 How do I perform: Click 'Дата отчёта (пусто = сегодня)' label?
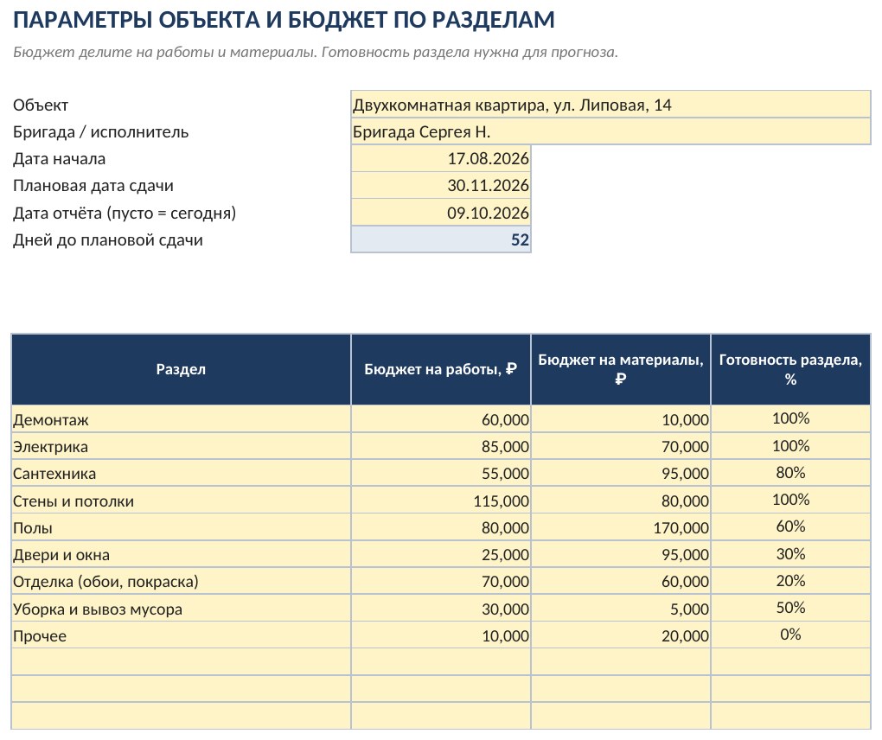(125, 214)
